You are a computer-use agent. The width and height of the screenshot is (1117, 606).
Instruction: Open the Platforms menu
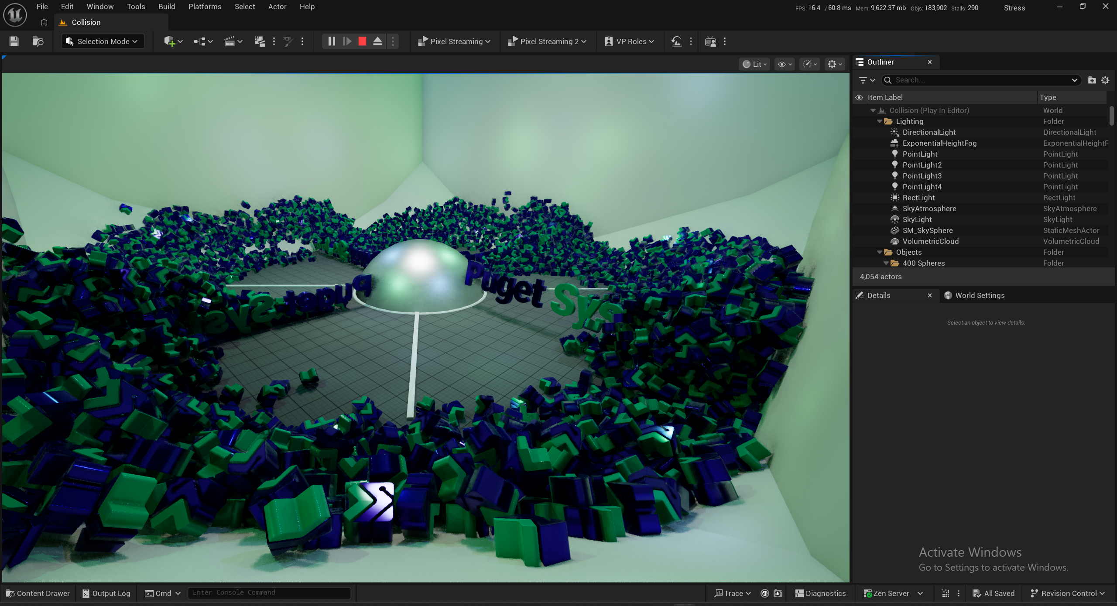pyautogui.click(x=205, y=7)
